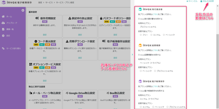Click the 保存書類設定 gears icon
Image resolution: width=219 pixels, height=109 pixels.
(37, 18)
